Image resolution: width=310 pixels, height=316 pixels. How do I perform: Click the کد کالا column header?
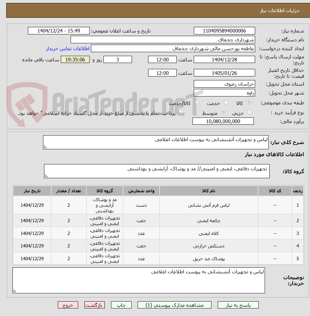[x=275, y=191]
